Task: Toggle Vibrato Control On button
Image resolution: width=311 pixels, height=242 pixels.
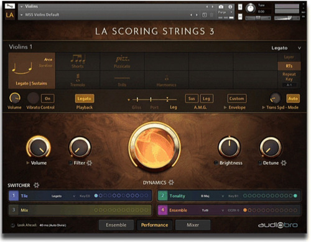Action: (47, 98)
